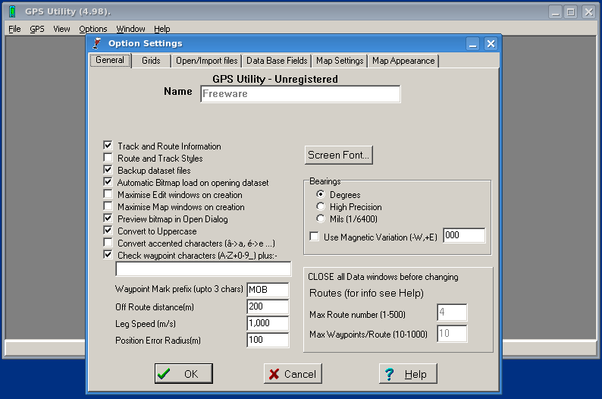Click the Off Route distance field
Screen dimensions: 602x399
pos(268,306)
